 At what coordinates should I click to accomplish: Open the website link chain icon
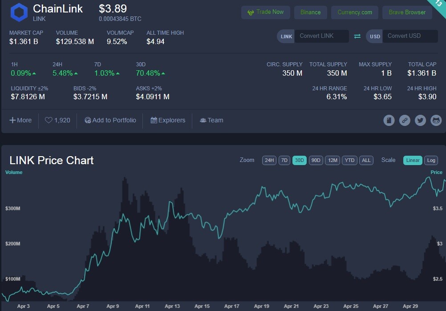point(405,120)
